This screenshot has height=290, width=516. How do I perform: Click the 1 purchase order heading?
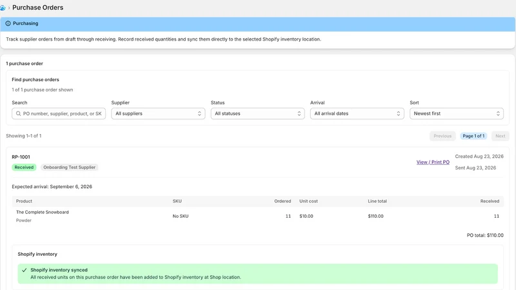25,63
